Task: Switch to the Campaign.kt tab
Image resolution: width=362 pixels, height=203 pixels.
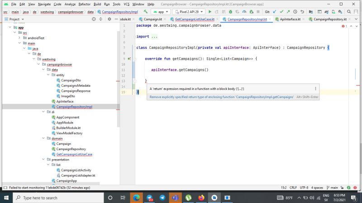Action: 152,19
